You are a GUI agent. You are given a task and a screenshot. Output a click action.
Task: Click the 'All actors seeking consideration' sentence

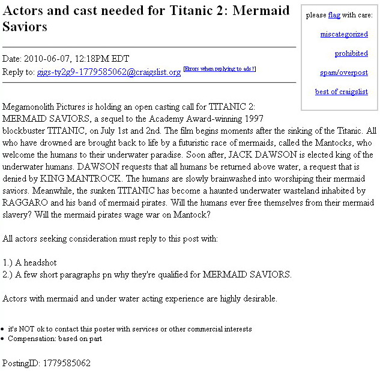(x=110, y=239)
